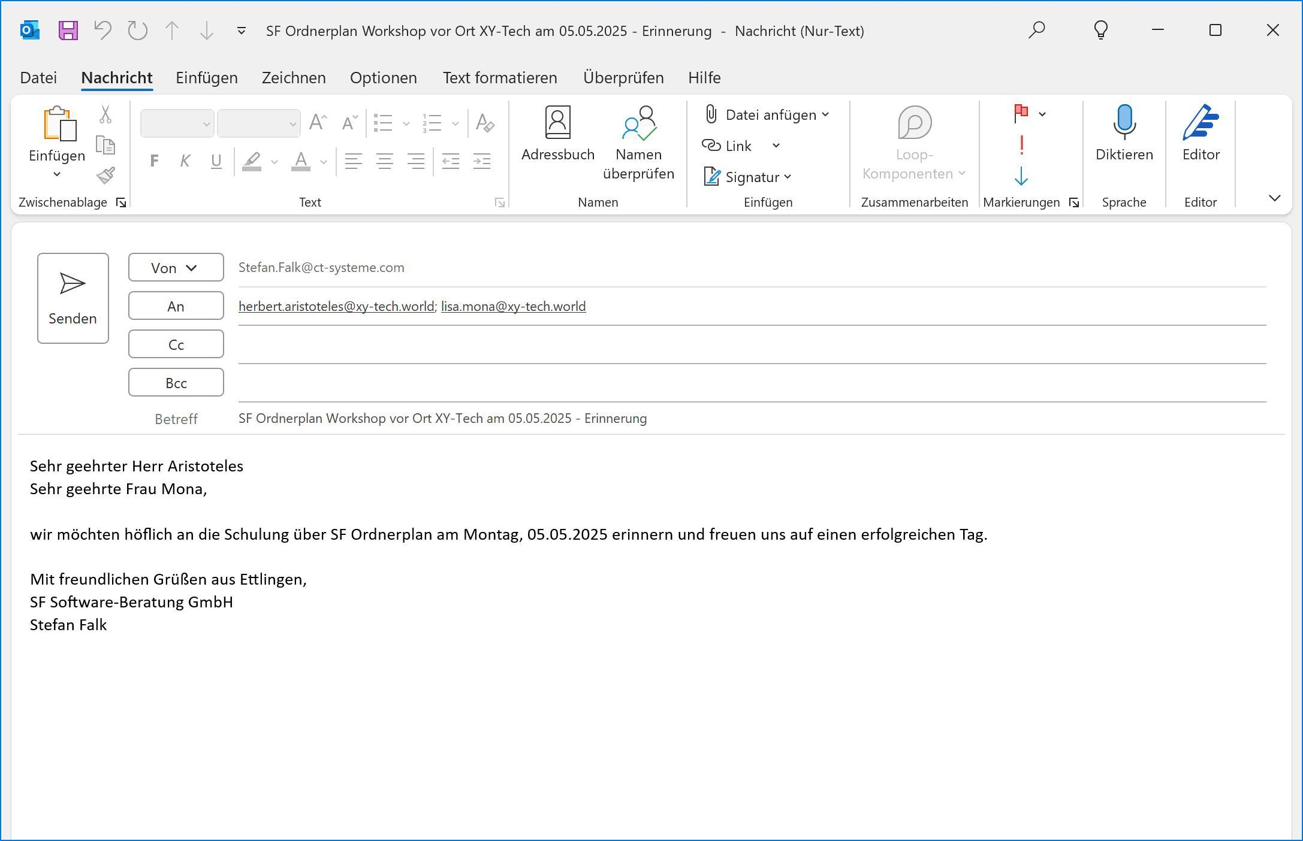
Task: Switch to the Einfügen ribbon tab
Action: (x=206, y=78)
